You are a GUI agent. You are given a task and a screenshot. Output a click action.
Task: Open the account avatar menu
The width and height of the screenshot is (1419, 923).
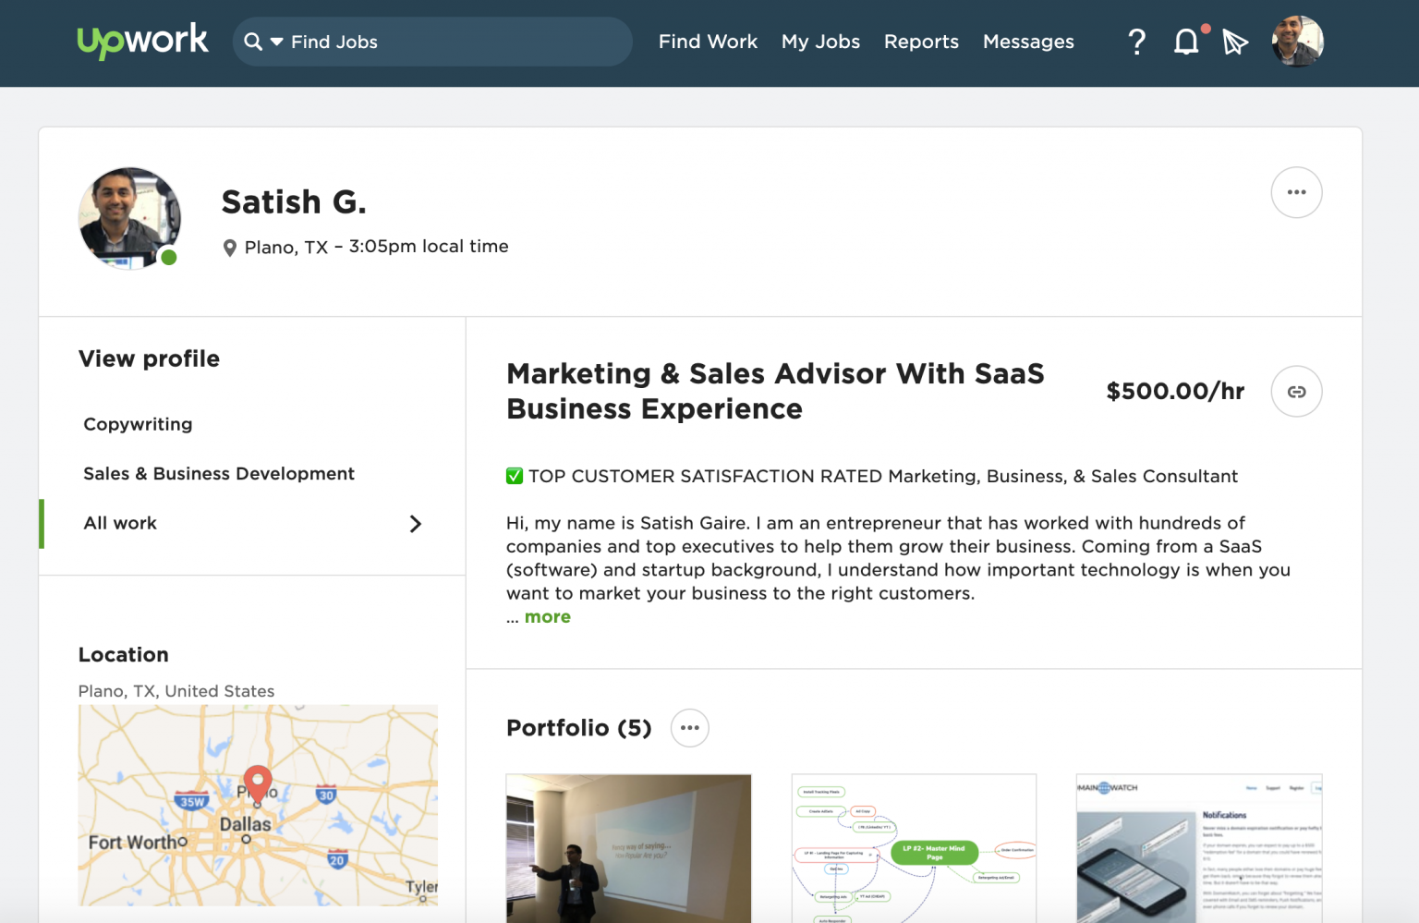tap(1297, 42)
